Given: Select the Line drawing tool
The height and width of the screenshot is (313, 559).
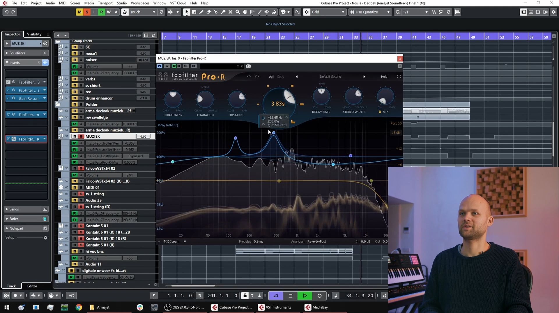Looking at the screenshot, I should 259,12.
